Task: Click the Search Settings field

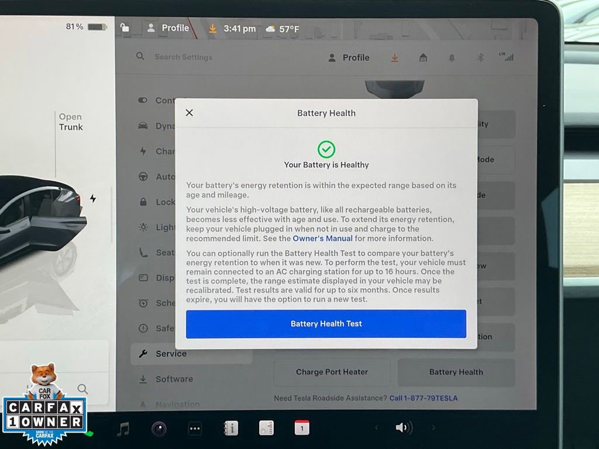Action: point(183,57)
